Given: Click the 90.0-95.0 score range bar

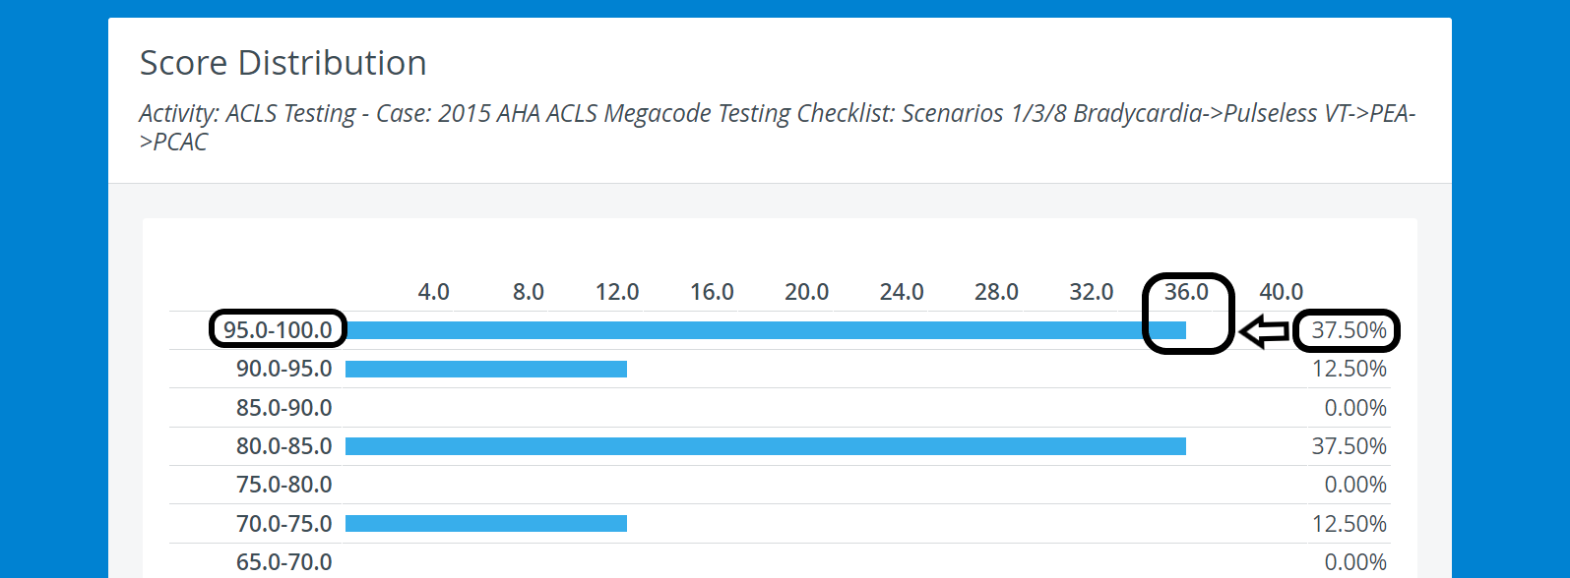Looking at the screenshot, I should [x=486, y=369].
